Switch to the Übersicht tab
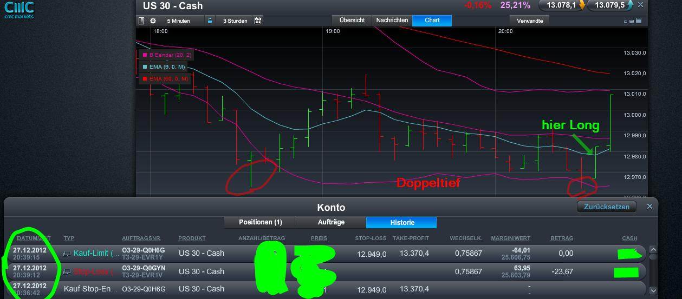Screen dimensions: 682x299 (352, 20)
